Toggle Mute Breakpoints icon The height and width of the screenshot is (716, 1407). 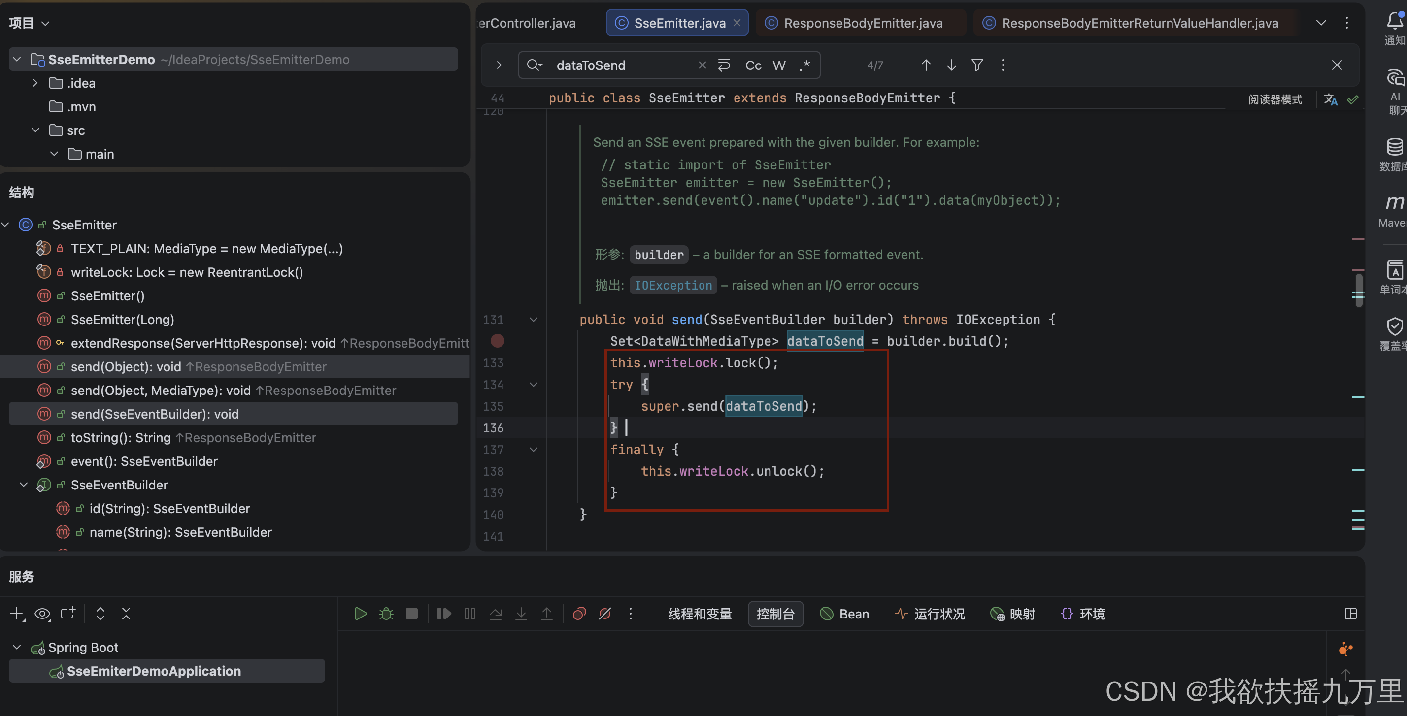pyautogui.click(x=604, y=614)
